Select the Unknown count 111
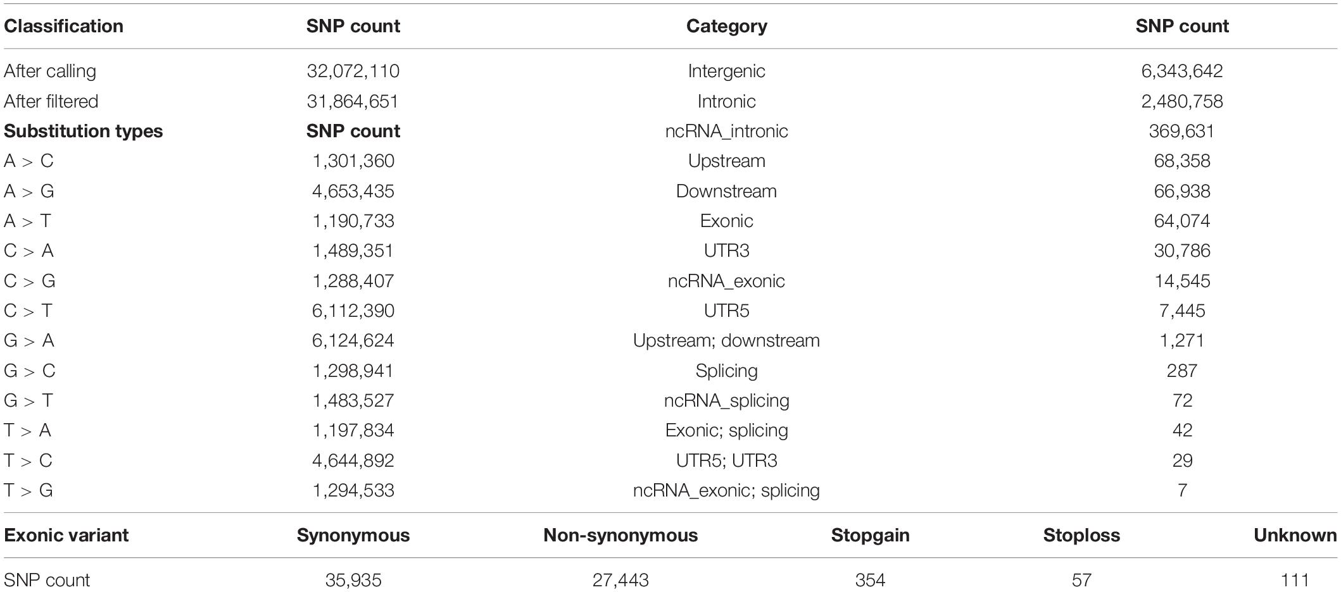 coord(1295,580)
